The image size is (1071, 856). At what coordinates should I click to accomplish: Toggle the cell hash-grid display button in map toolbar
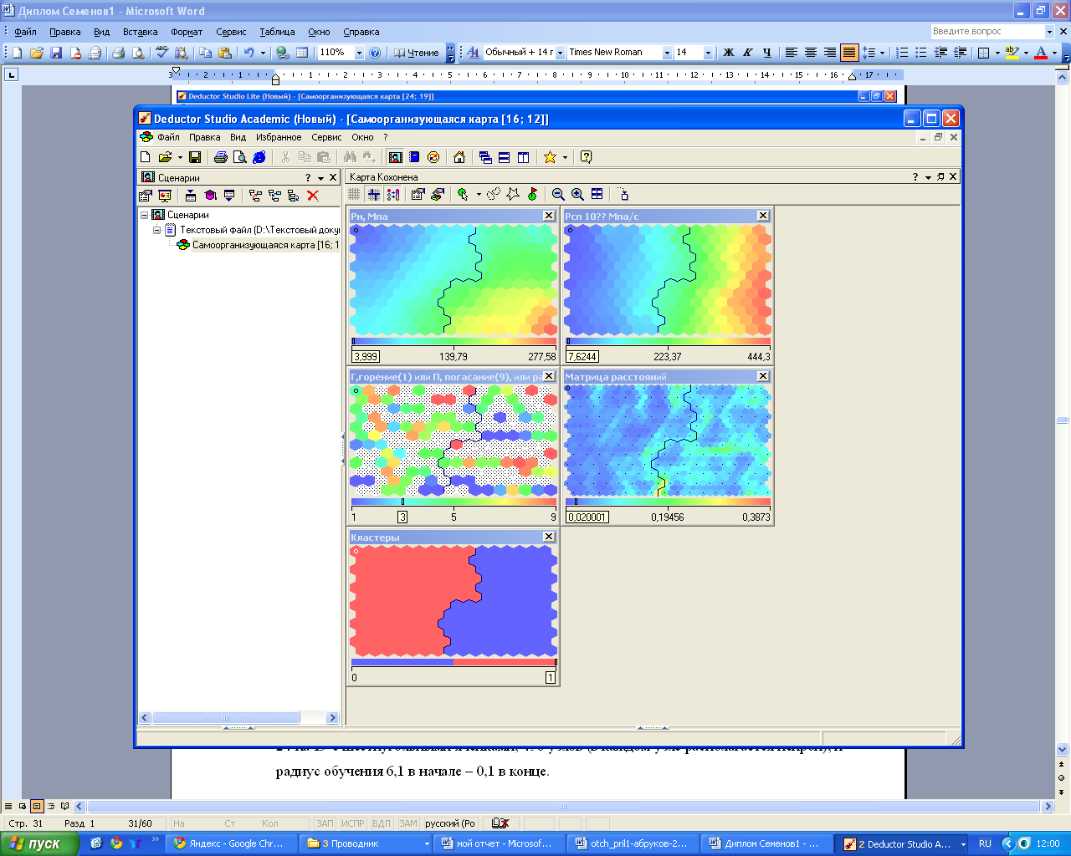click(354, 194)
